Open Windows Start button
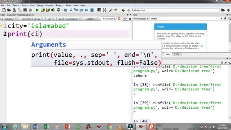231x130 pixels. 4,127
